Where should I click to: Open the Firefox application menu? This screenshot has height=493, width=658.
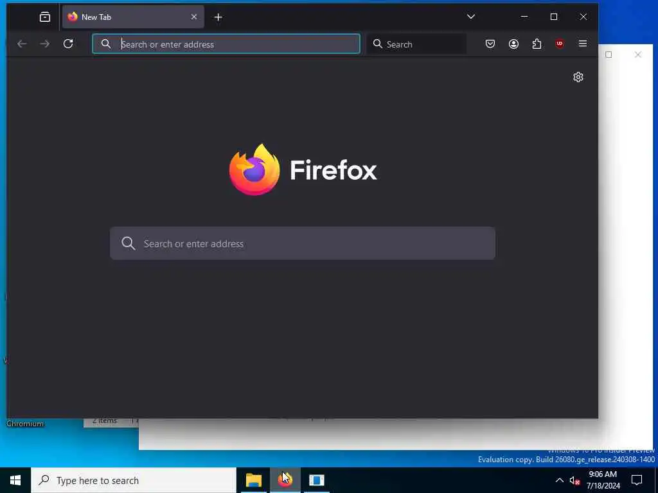(x=583, y=44)
